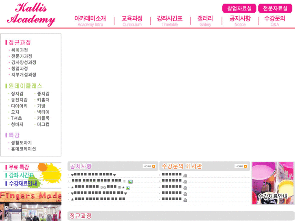Click lock icon on third inquiry post
Viewport: 295px width, 221px height.
point(185,188)
